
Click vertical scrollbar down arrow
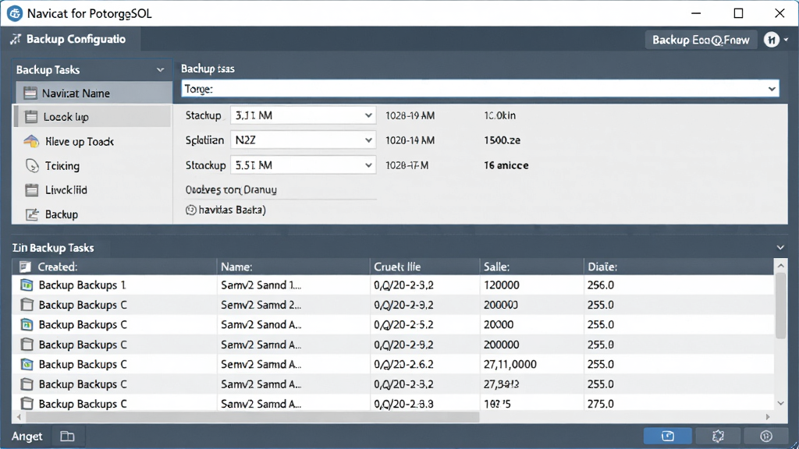(x=780, y=403)
